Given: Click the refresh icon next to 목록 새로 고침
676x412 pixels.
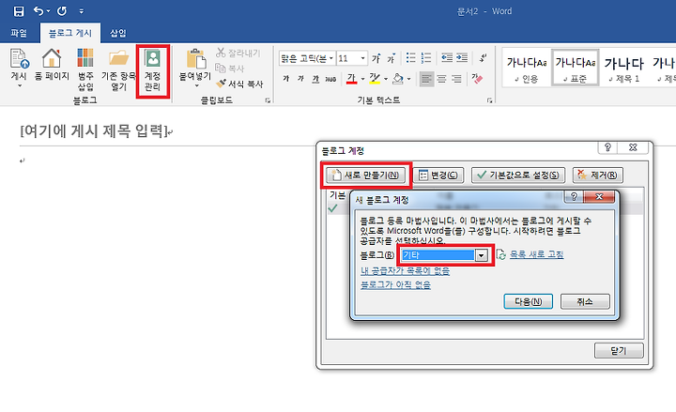Looking at the screenshot, I should (x=501, y=254).
